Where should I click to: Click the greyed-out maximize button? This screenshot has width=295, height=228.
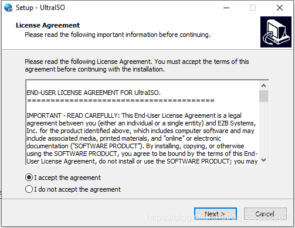pos(253,8)
